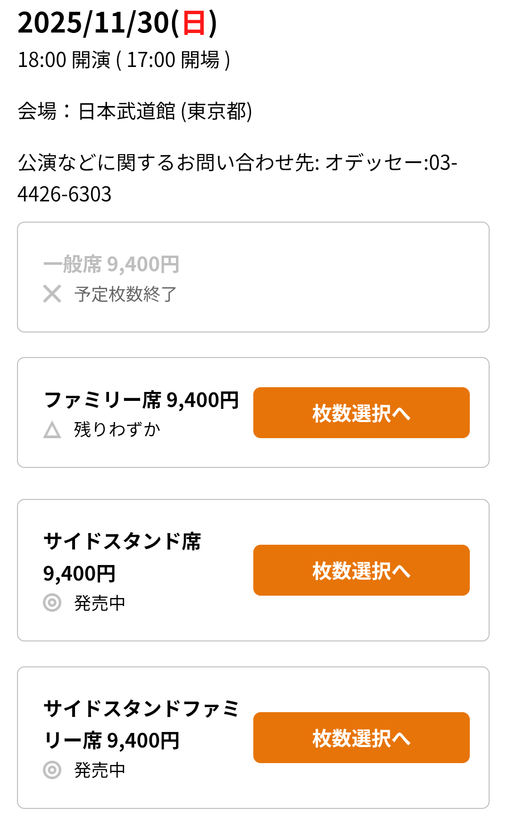Click 発売中 status under サイドスタンド席

coord(100,603)
